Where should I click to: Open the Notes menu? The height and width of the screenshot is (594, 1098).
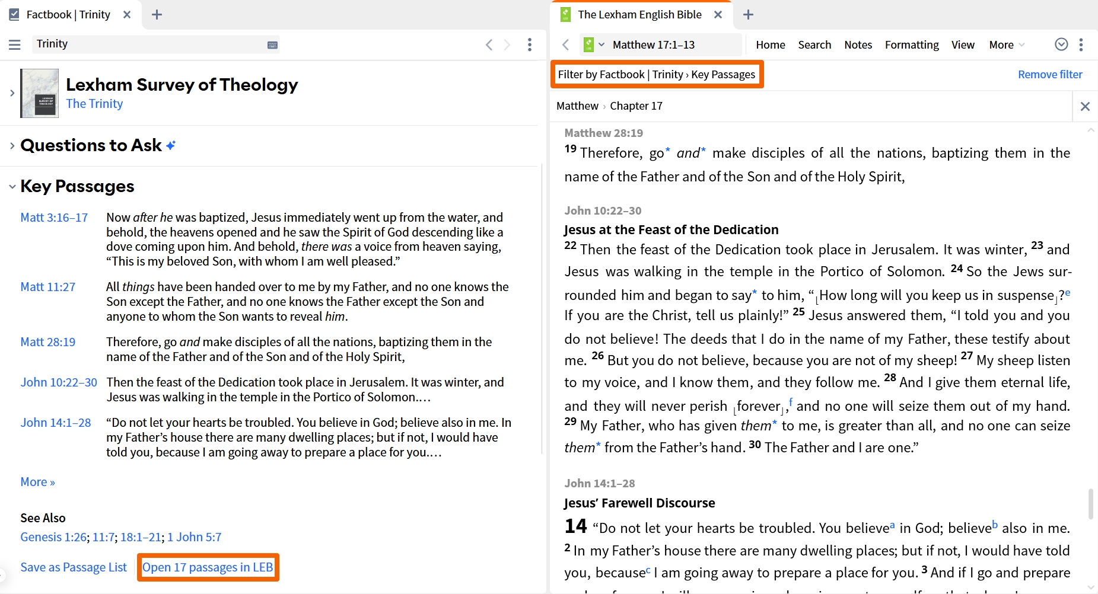(x=858, y=44)
